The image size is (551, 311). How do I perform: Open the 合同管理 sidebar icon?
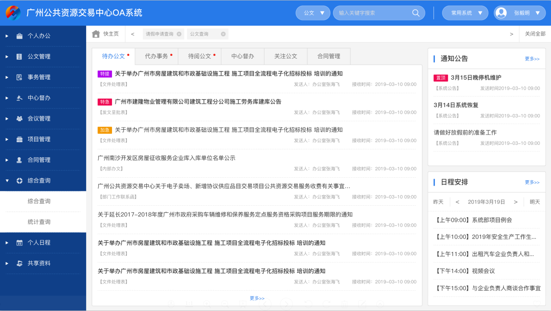coord(19,160)
